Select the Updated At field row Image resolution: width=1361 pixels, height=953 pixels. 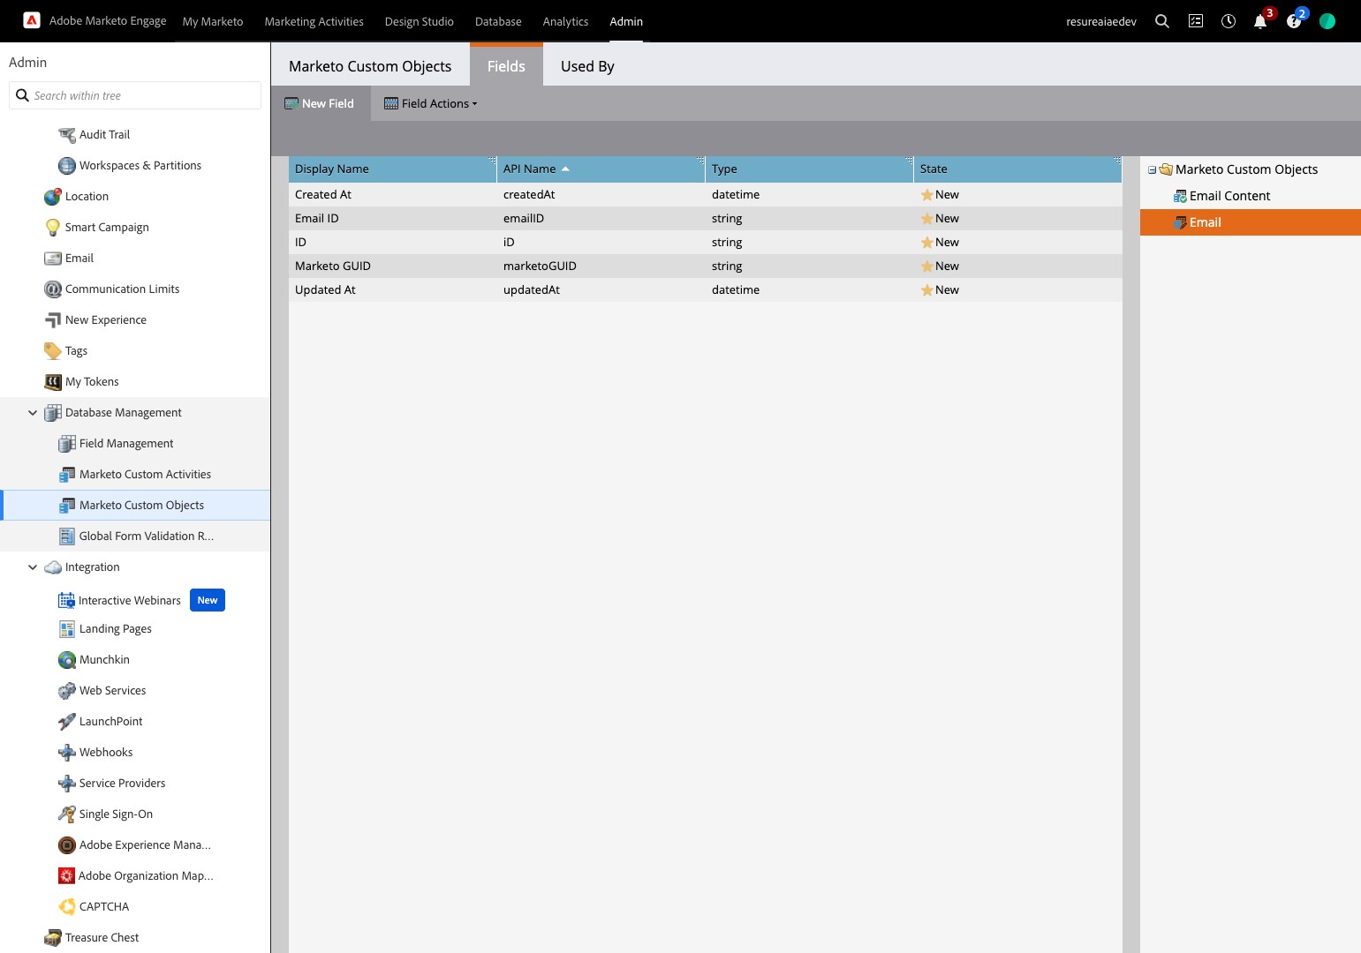(x=705, y=289)
